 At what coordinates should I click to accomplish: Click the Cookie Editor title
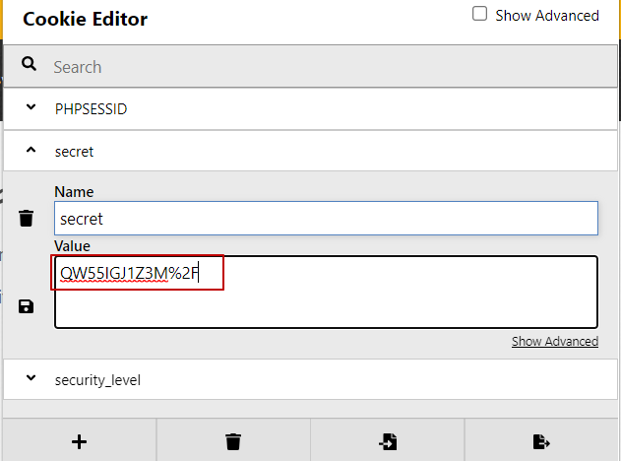point(86,19)
